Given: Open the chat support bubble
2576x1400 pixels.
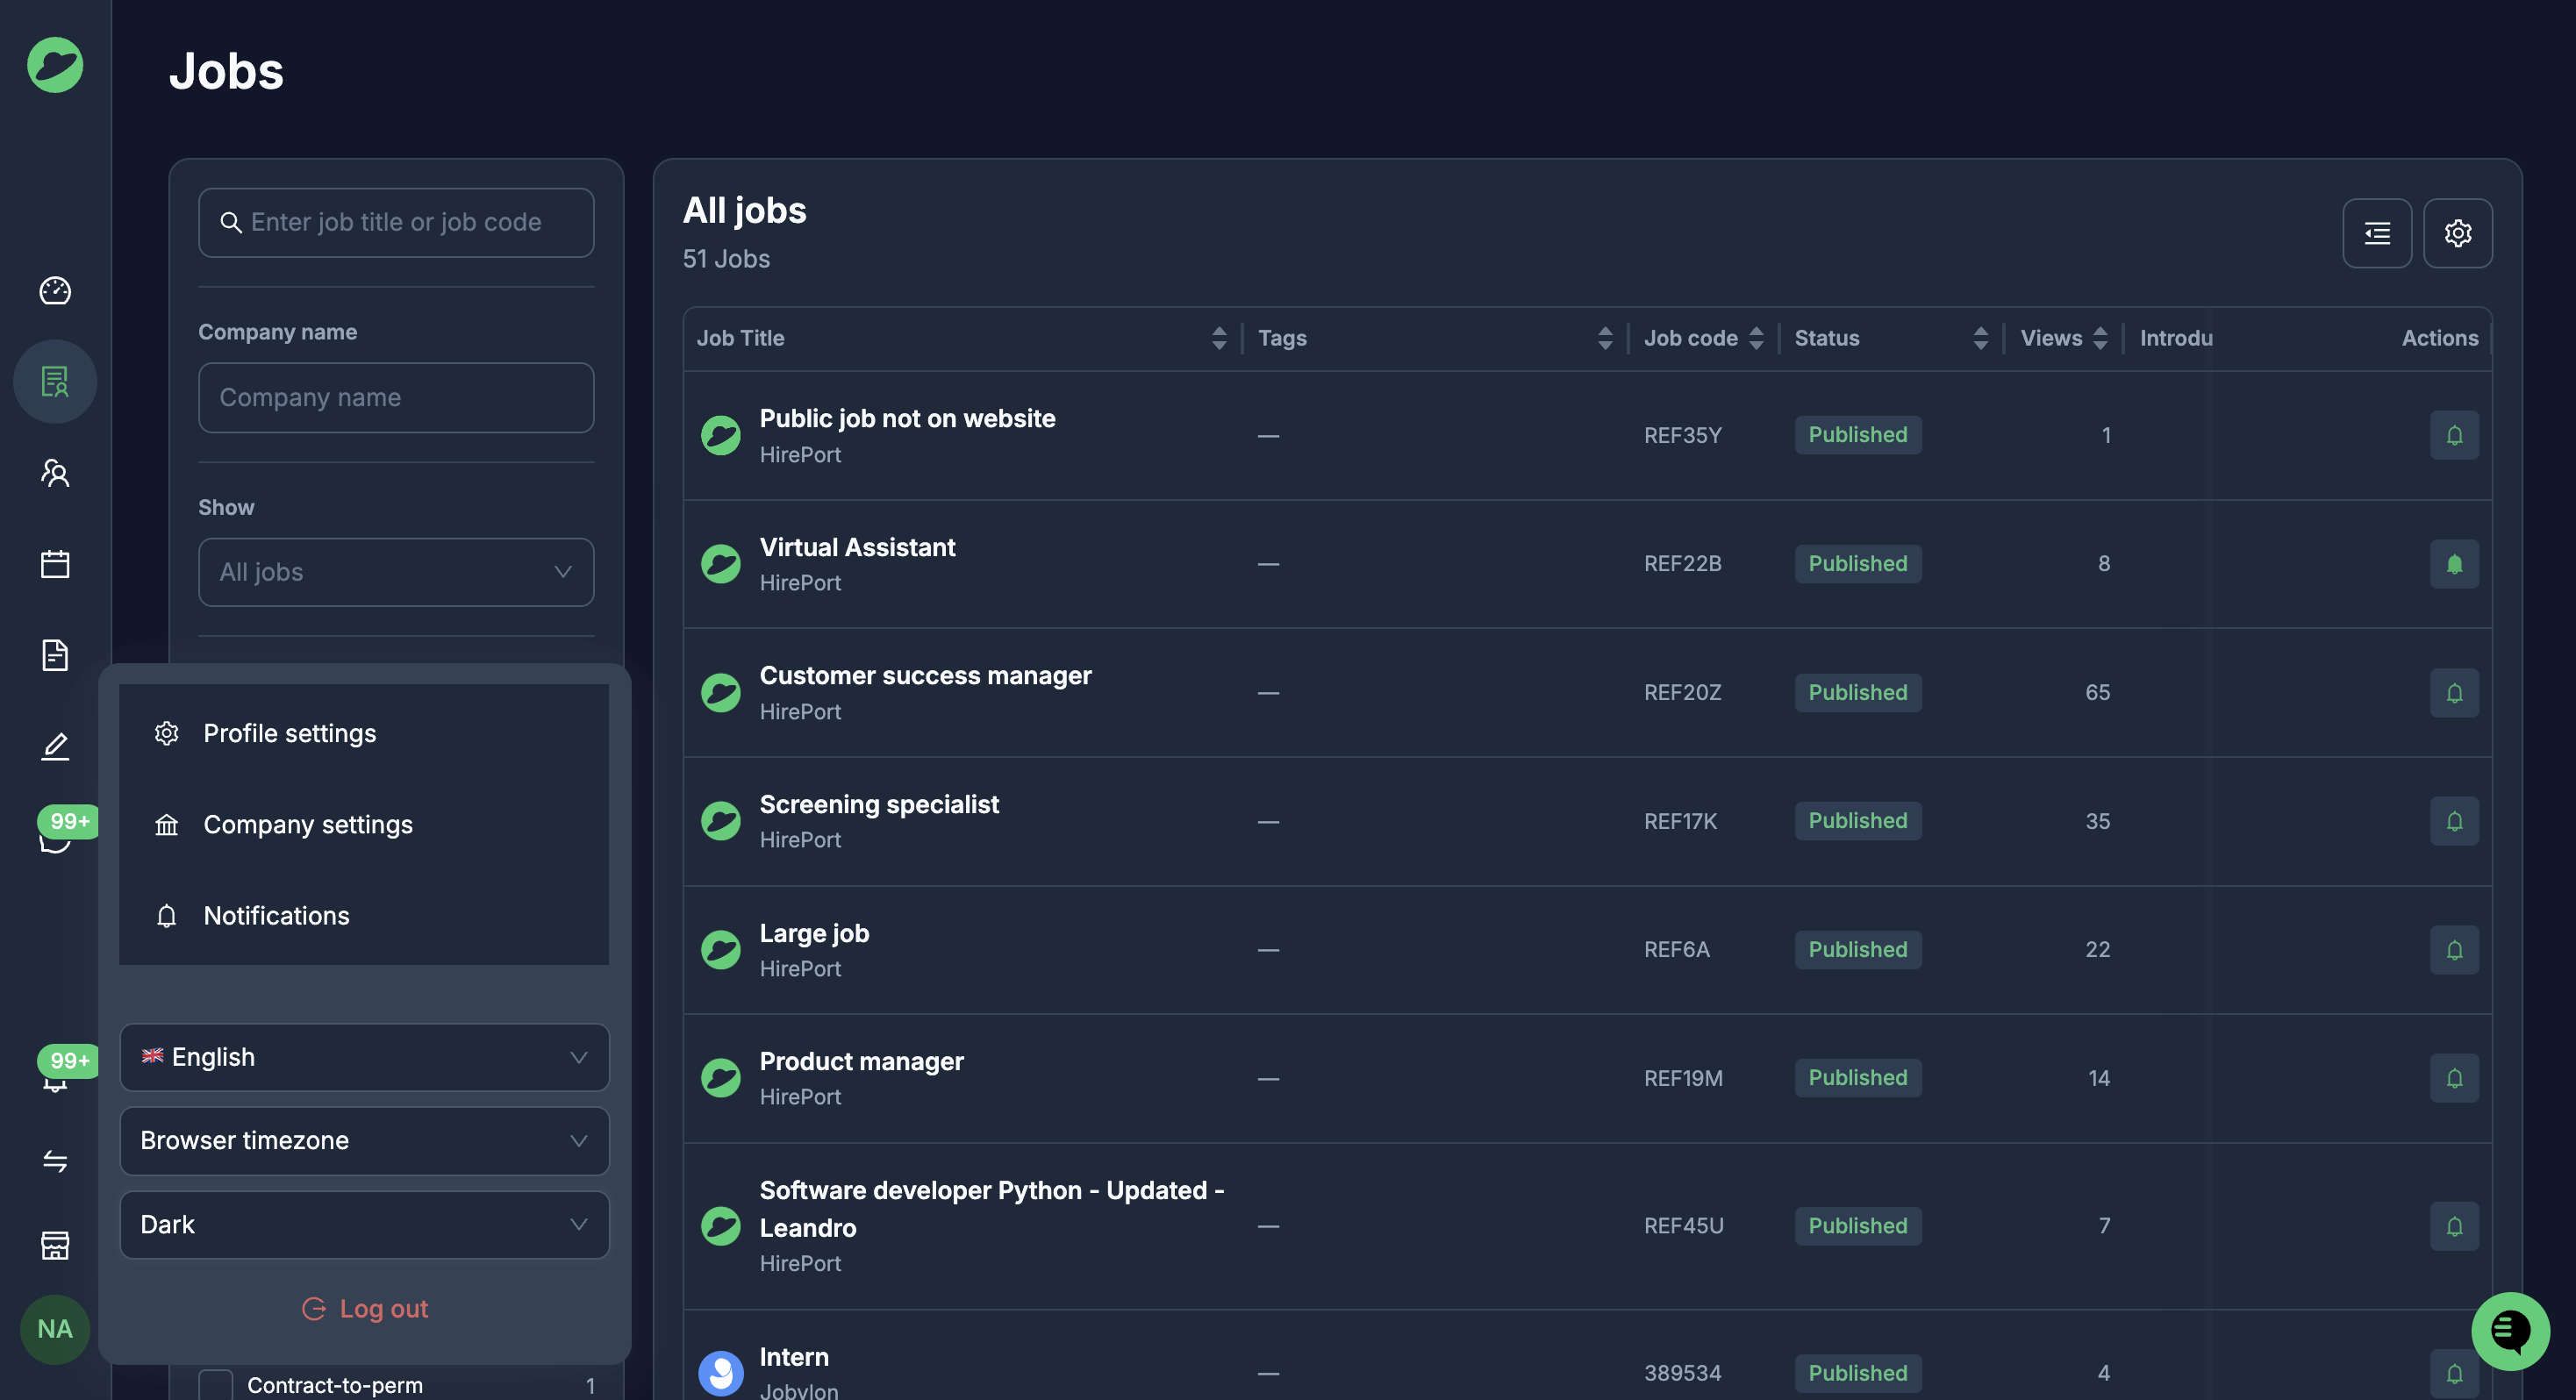Looking at the screenshot, I should 2510,1331.
